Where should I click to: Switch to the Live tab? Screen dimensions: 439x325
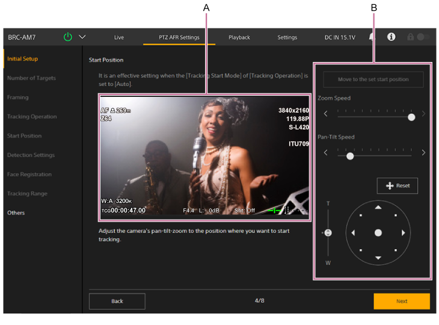coord(119,37)
